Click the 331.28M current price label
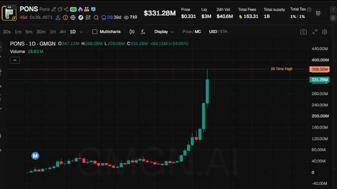The image size is (337, 189). click(x=319, y=79)
